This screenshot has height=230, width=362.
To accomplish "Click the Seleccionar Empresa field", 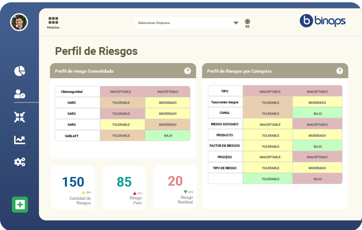I will pyautogui.click(x=183, y=22).
